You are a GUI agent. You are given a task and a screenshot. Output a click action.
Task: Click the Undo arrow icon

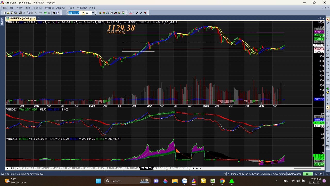coord(40,13)
